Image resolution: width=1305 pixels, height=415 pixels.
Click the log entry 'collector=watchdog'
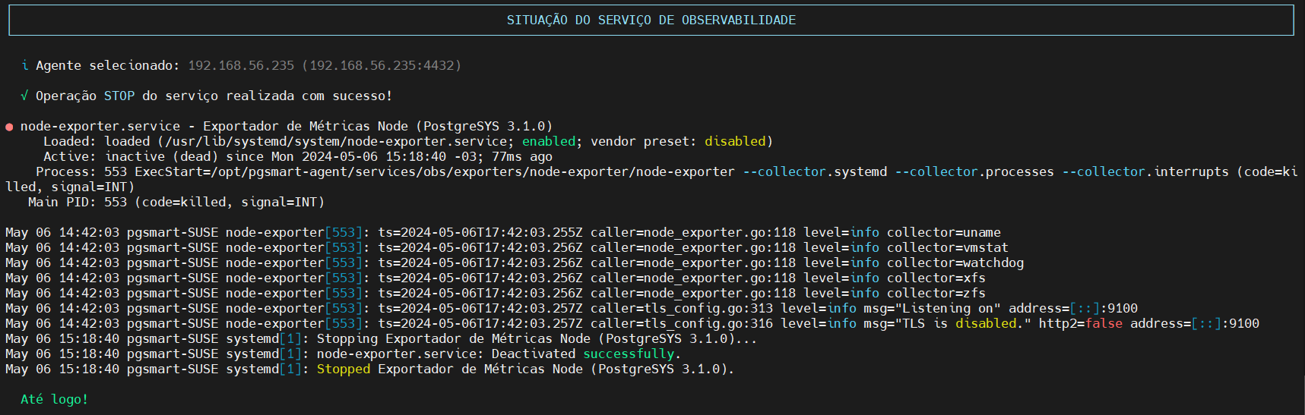(x=955, y=263)
